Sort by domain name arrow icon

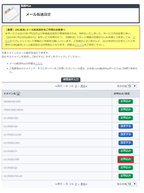pos(18,94)
